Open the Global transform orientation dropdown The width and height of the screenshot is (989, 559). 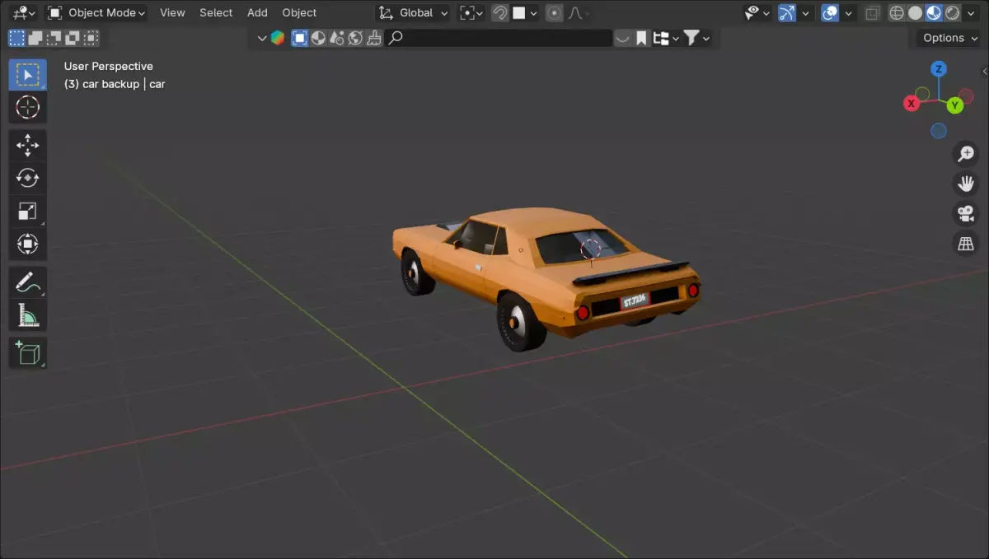click(414, 13)
